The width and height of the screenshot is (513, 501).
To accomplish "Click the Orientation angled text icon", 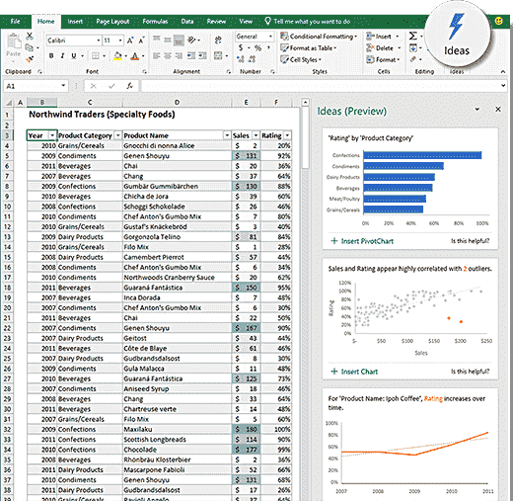I will pos(191,41).
